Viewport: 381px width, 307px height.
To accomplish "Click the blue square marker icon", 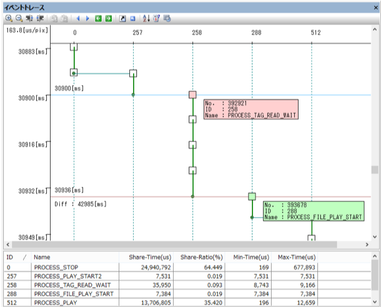I will (132, 19).
